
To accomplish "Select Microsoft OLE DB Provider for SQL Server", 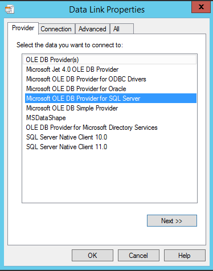I will tap(110, 98).
